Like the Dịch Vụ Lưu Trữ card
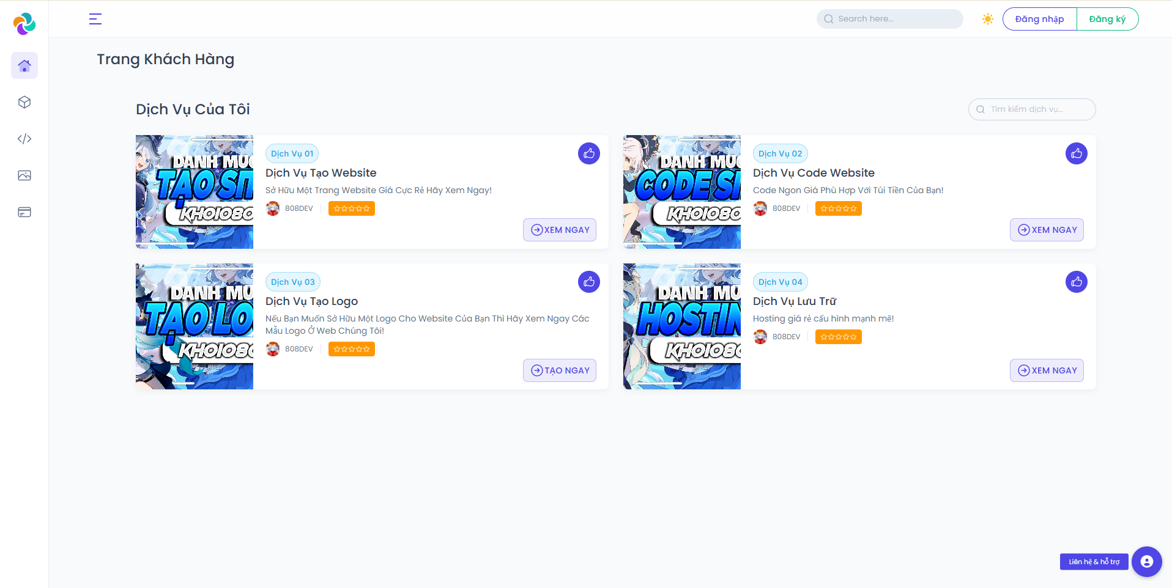The image size is (1172, 588). pos(1076,282)
